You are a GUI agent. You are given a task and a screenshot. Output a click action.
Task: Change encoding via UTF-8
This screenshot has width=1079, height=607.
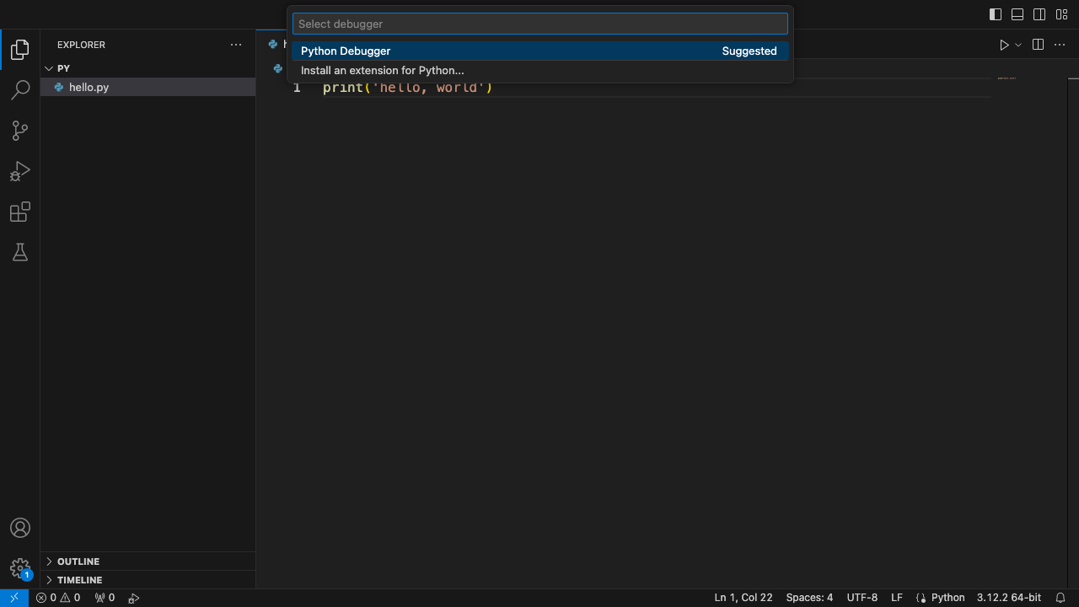coord(862,598)
